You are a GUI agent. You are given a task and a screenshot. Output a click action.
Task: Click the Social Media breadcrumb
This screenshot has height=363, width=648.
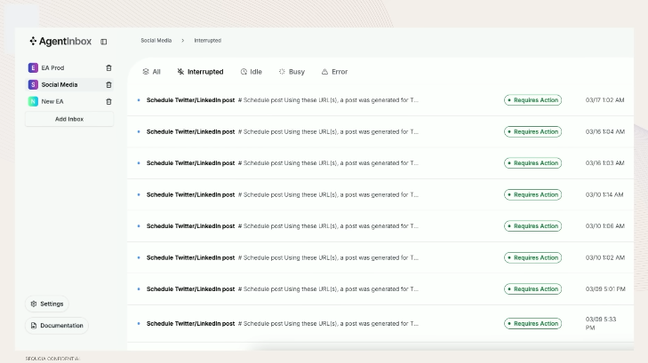click(156, 41)
